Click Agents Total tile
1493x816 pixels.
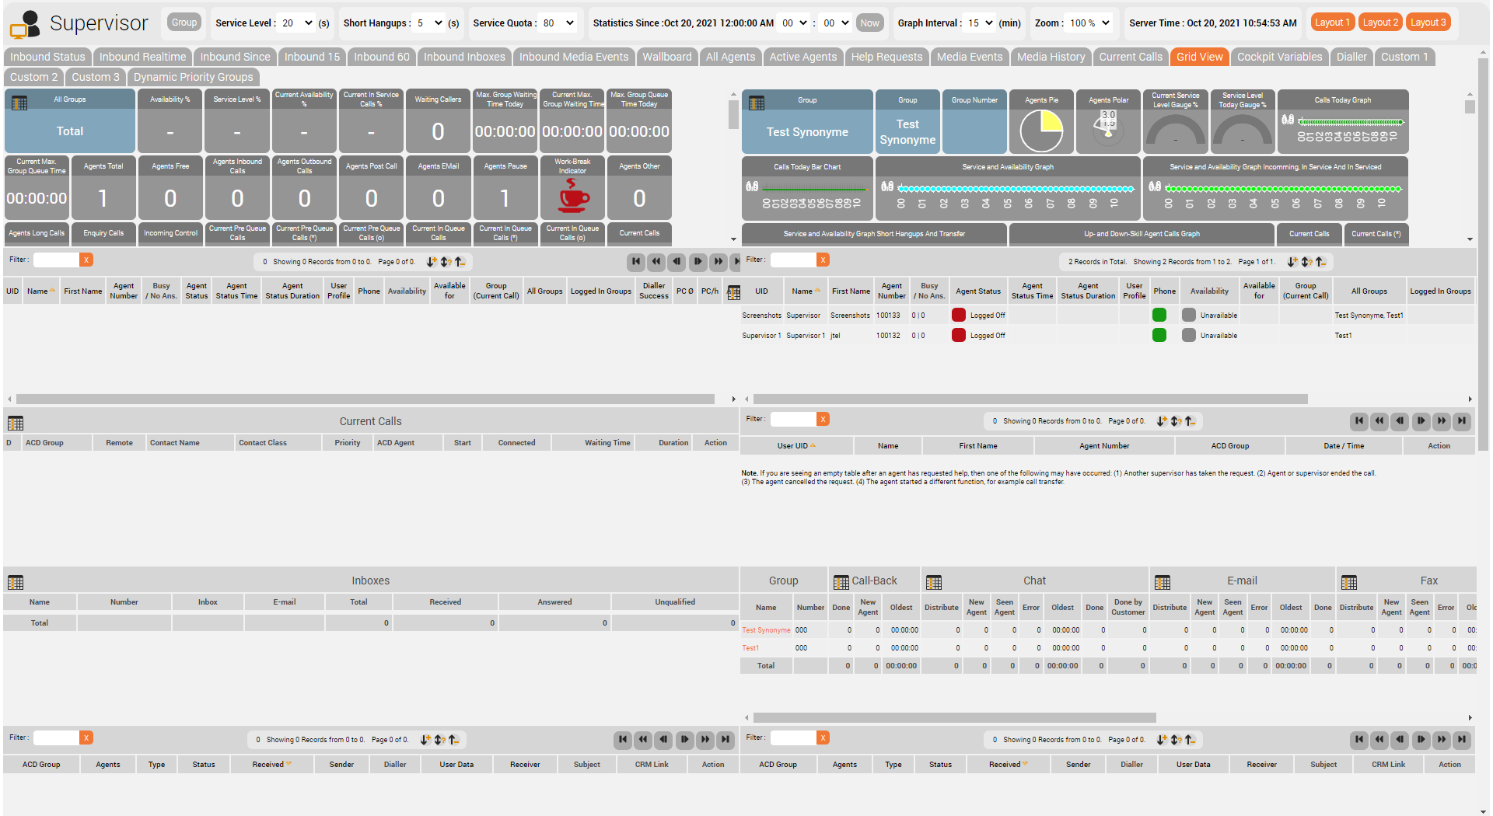tap(103, 188)
